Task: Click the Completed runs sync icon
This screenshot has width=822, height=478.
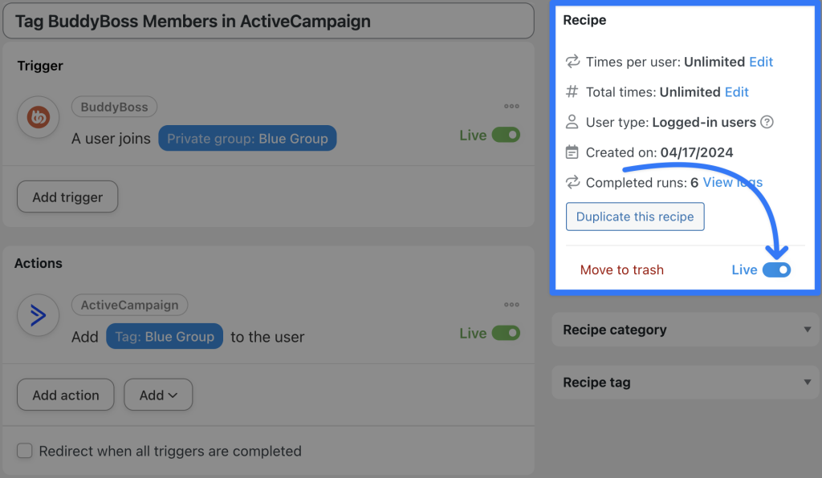Action: coord(572,182)
